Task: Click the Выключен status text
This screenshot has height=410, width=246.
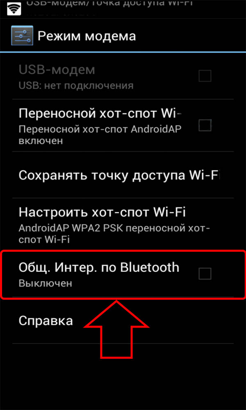Action: coord(46,283)
